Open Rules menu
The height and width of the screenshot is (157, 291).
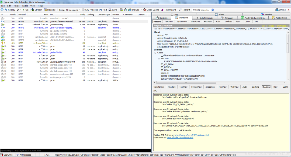click(16, 6)
